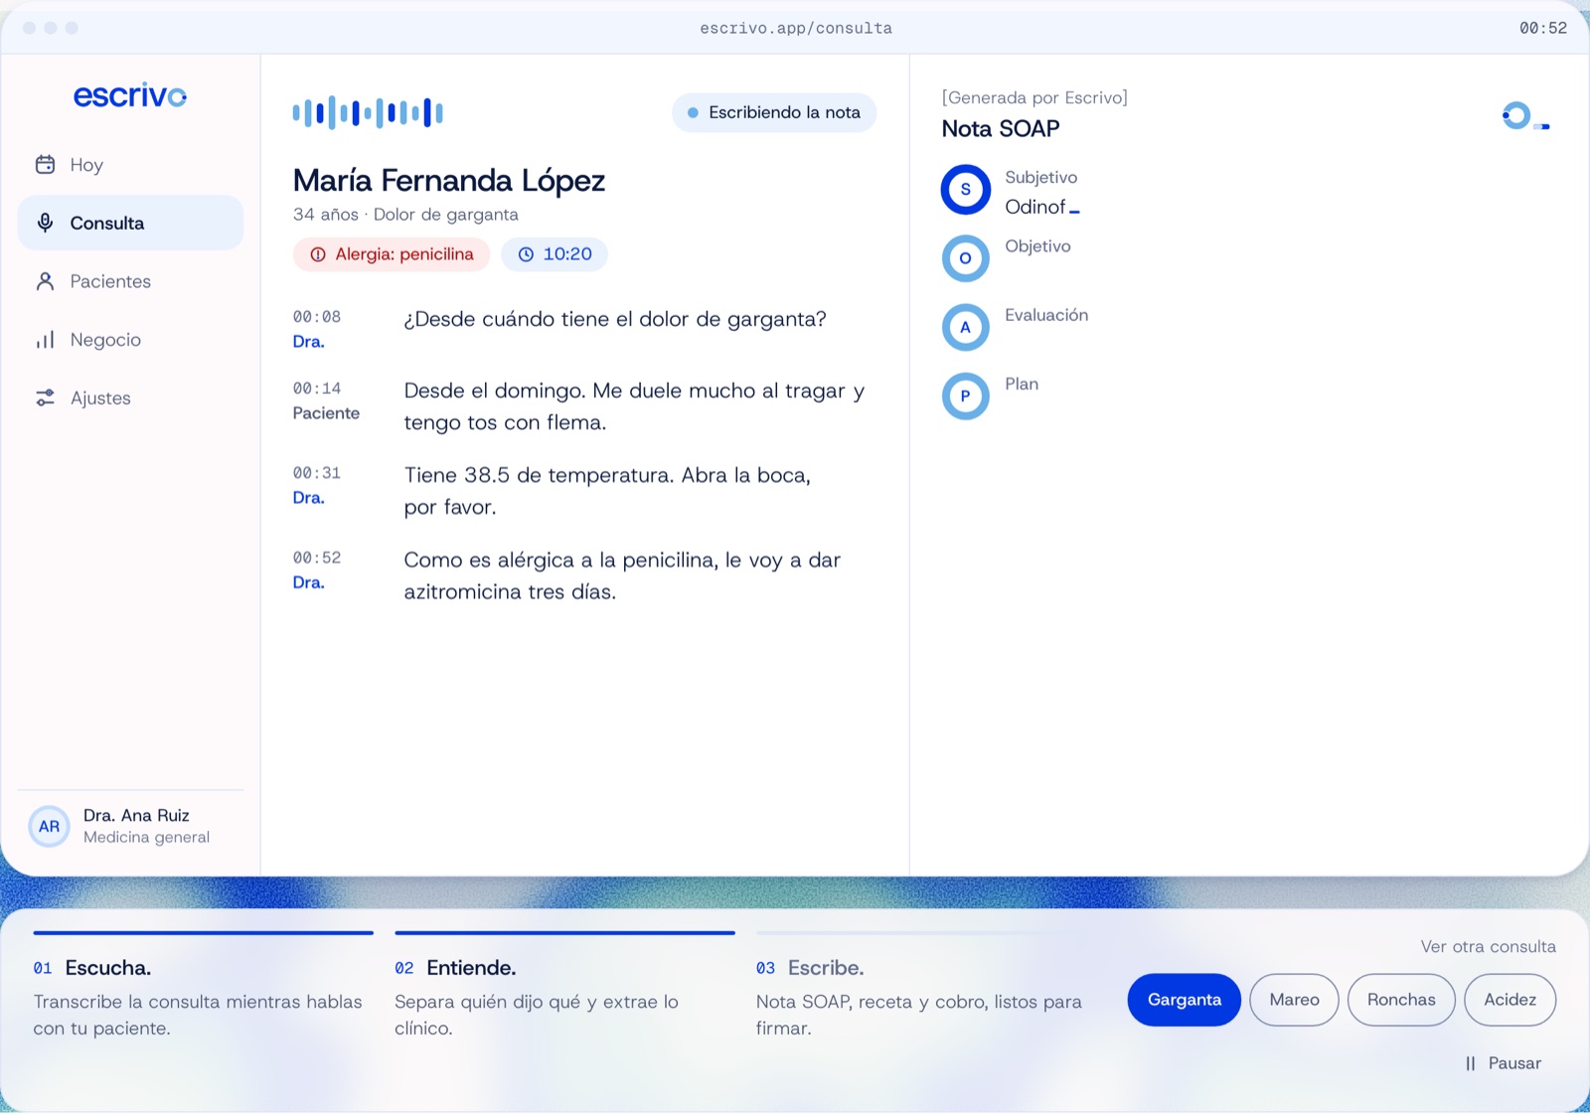Screen dimensions: 1590x1114
Task: Click the AR doctor avatar
Action: tap(49, 827)
